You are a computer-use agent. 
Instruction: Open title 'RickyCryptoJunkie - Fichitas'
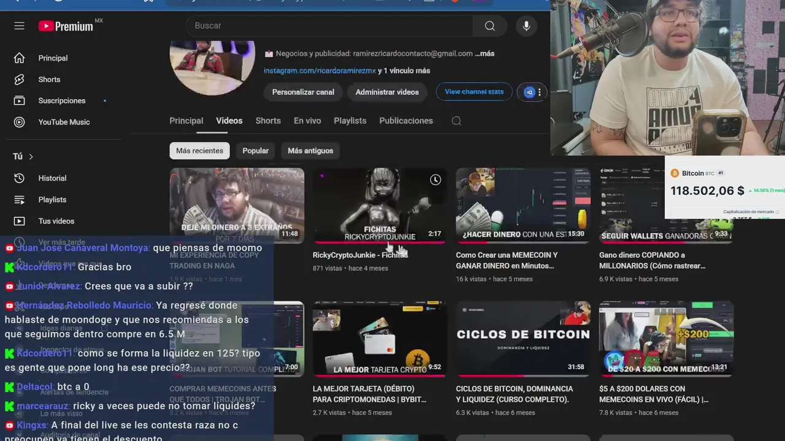(x=360, y=255)
